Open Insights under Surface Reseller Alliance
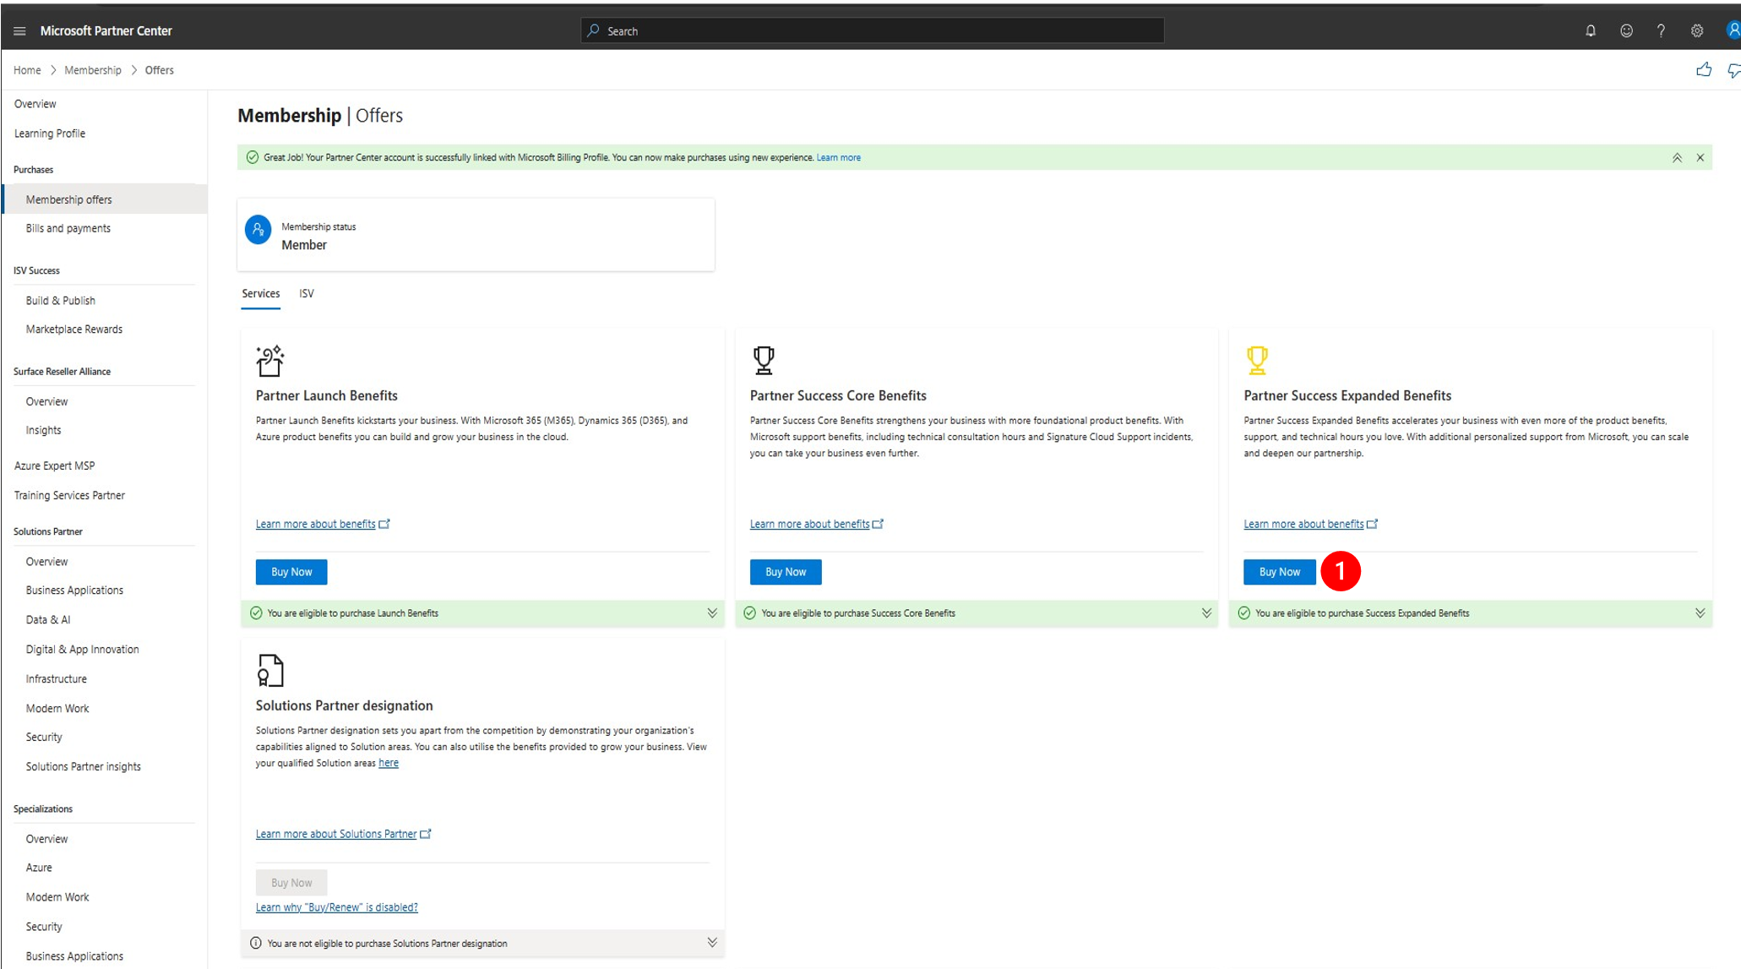Viewport: 1741px width, 969px height. click(43, 430)
